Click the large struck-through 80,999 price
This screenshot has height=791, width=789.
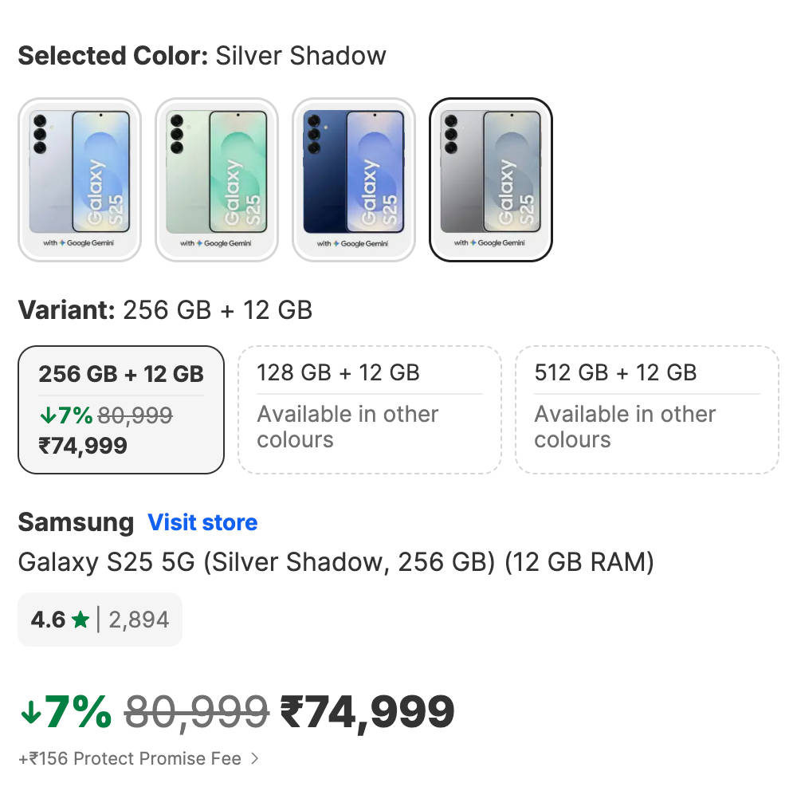tap(196, 712)
